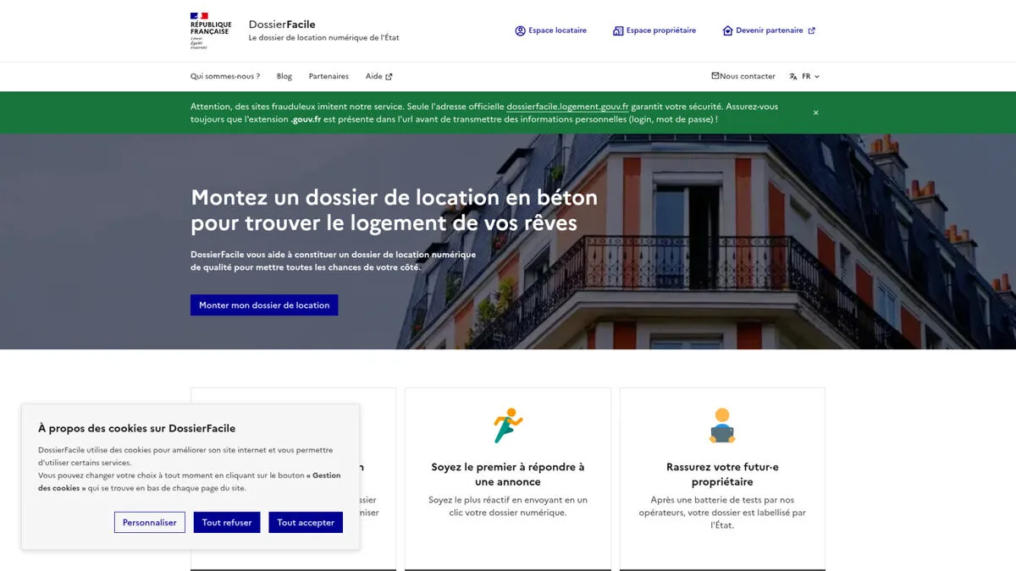This screenshot has width=1016, height=571.
Task: Click the Rassurez votre futur·e propriétaire card title
Action: [722, 474]
